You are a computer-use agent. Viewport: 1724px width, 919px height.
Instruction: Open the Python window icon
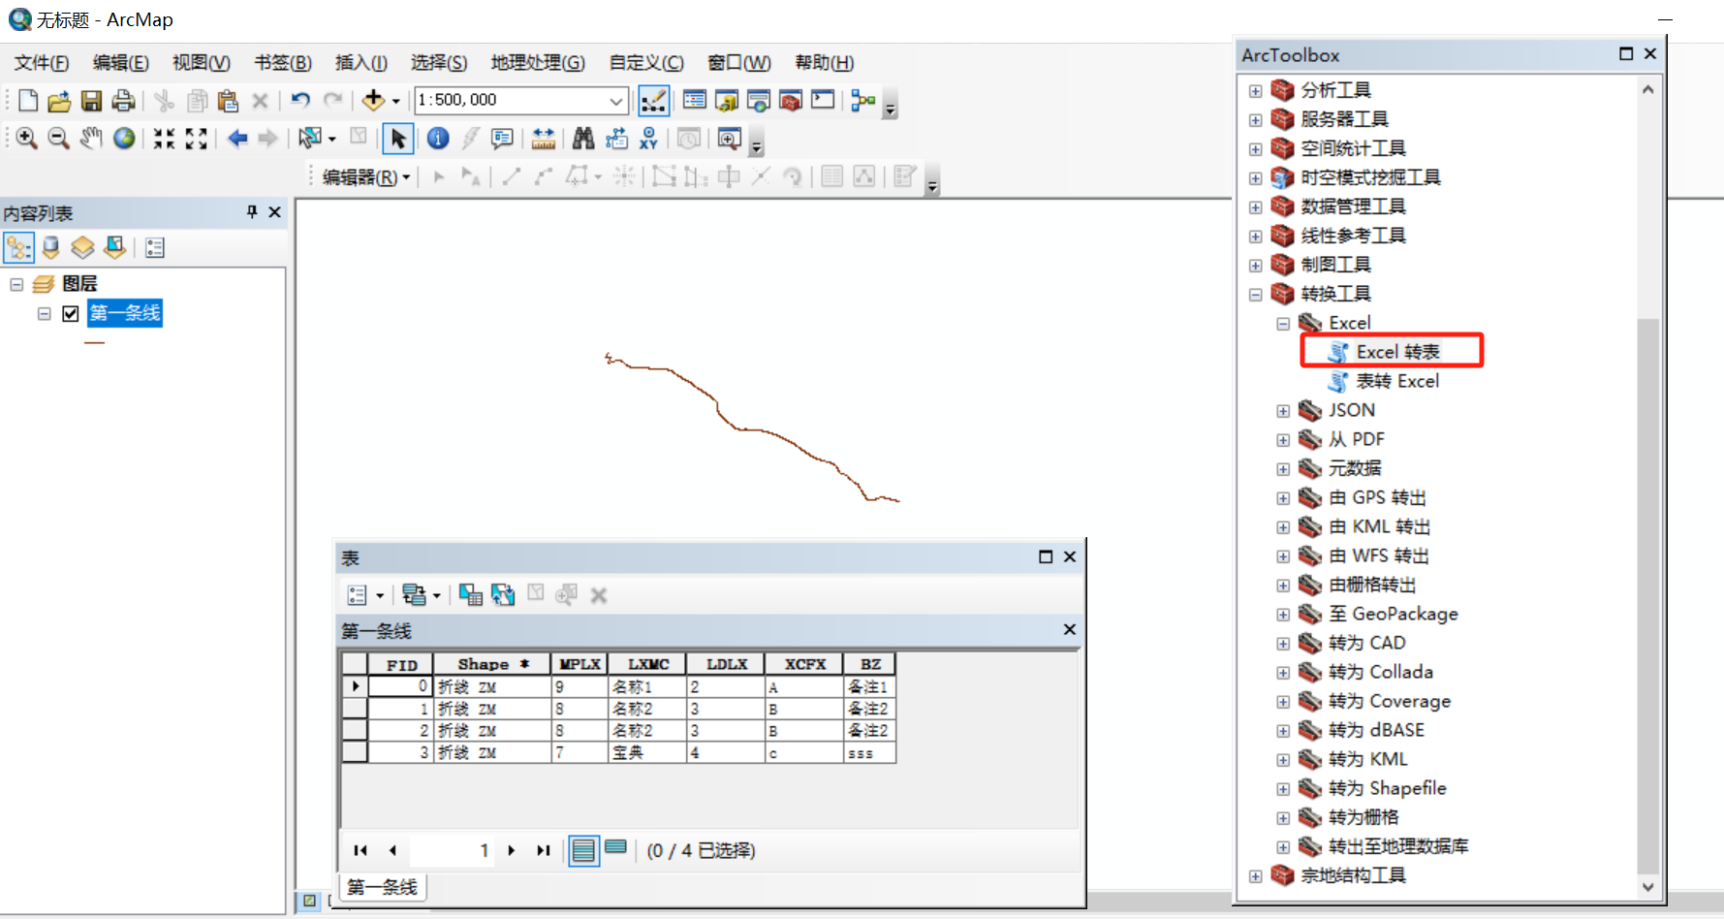(823, 100)
